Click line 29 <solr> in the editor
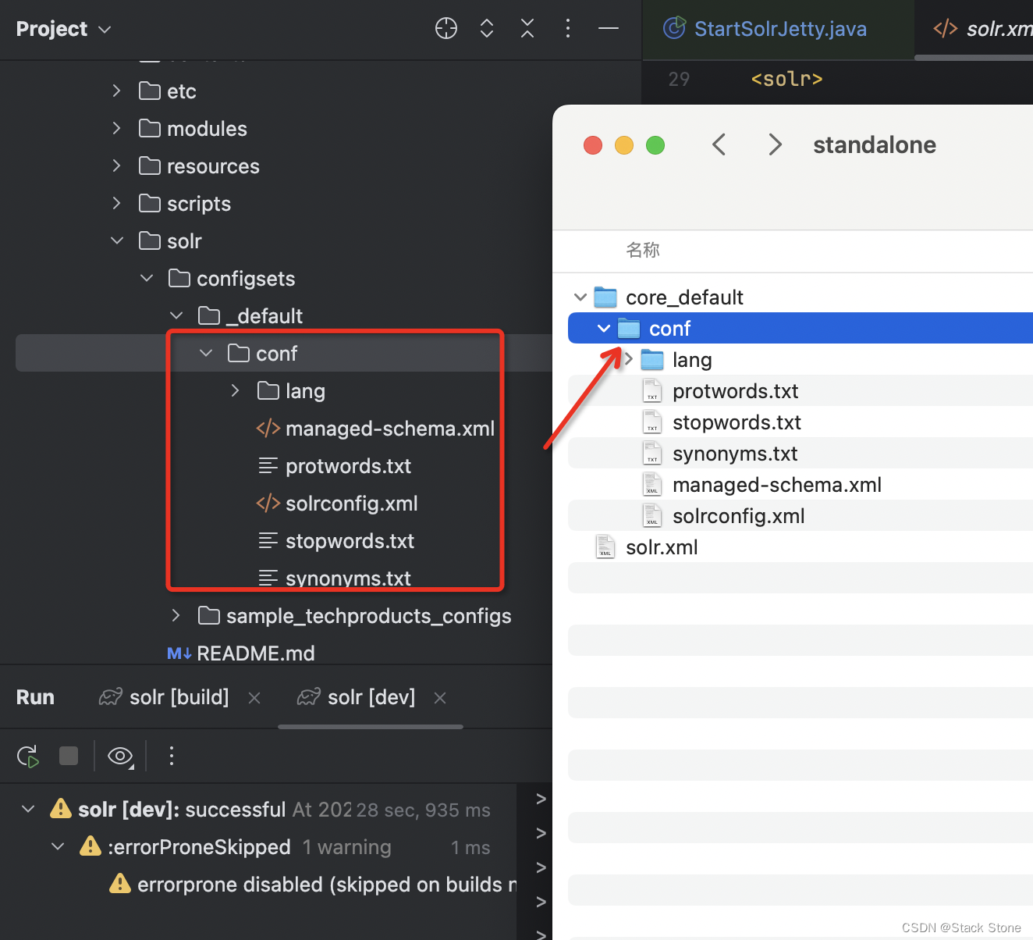Viewport: 1033px width, 940px height. point(786,79)
